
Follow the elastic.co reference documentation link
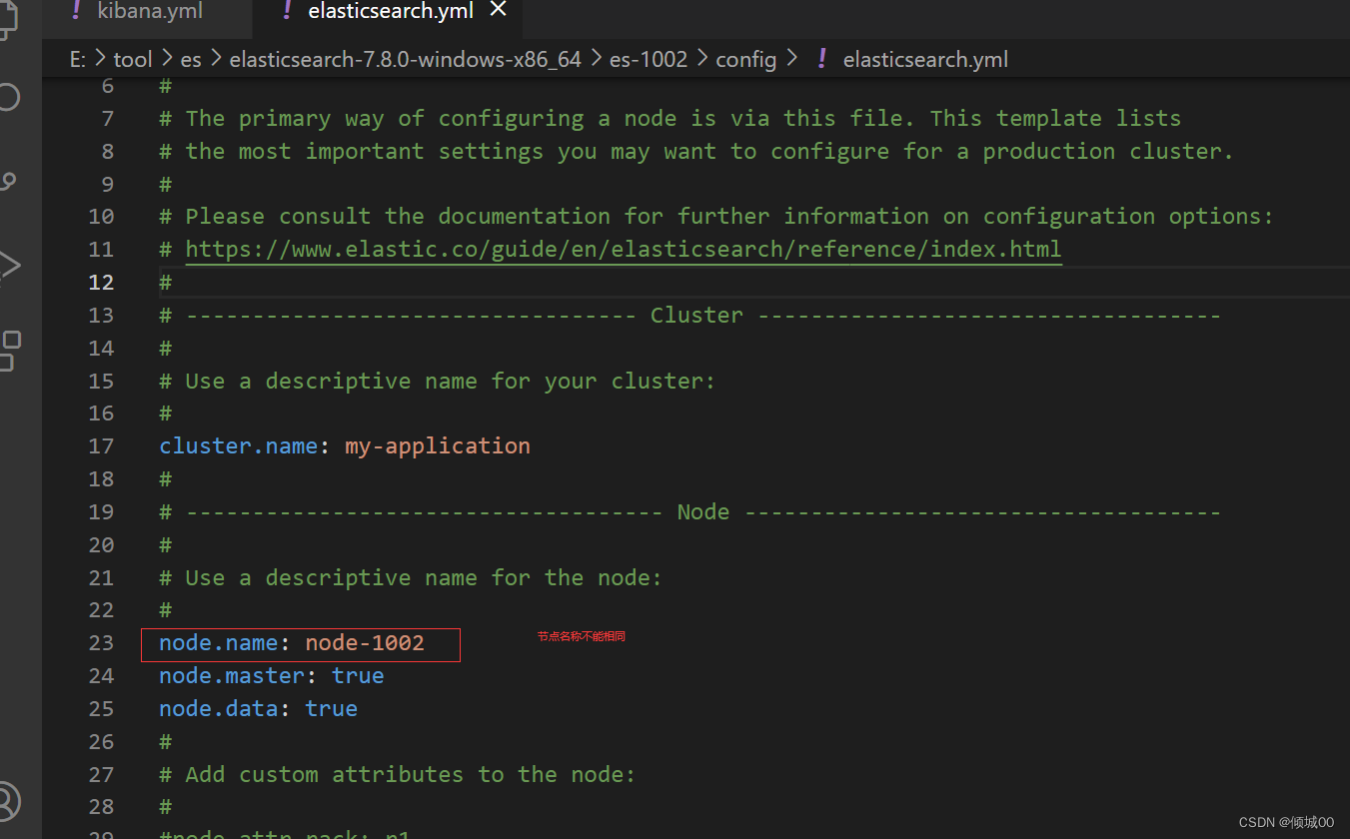[624, 249]
